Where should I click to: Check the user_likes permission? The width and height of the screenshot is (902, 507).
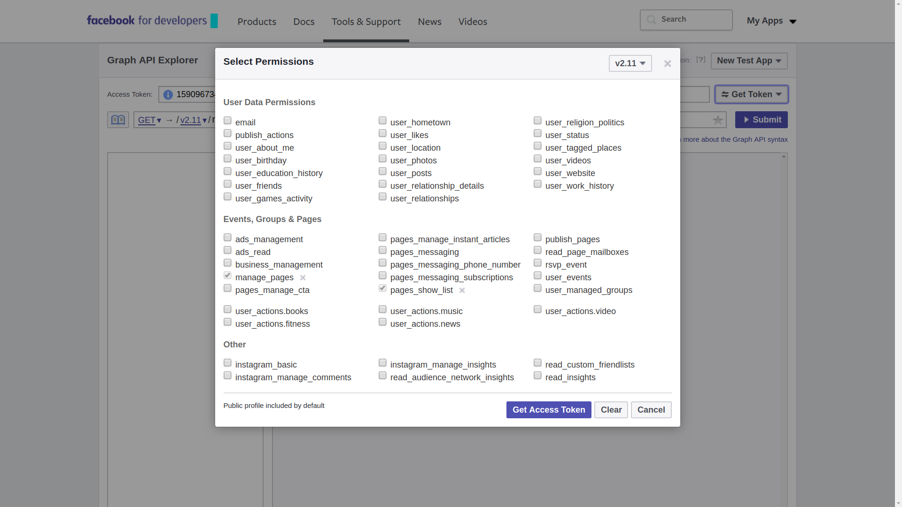pos(382,133)
